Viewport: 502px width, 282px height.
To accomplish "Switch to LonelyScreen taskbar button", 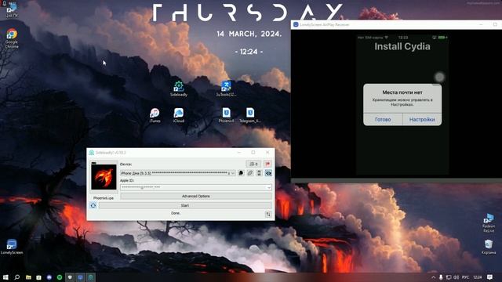I will 80,277.
